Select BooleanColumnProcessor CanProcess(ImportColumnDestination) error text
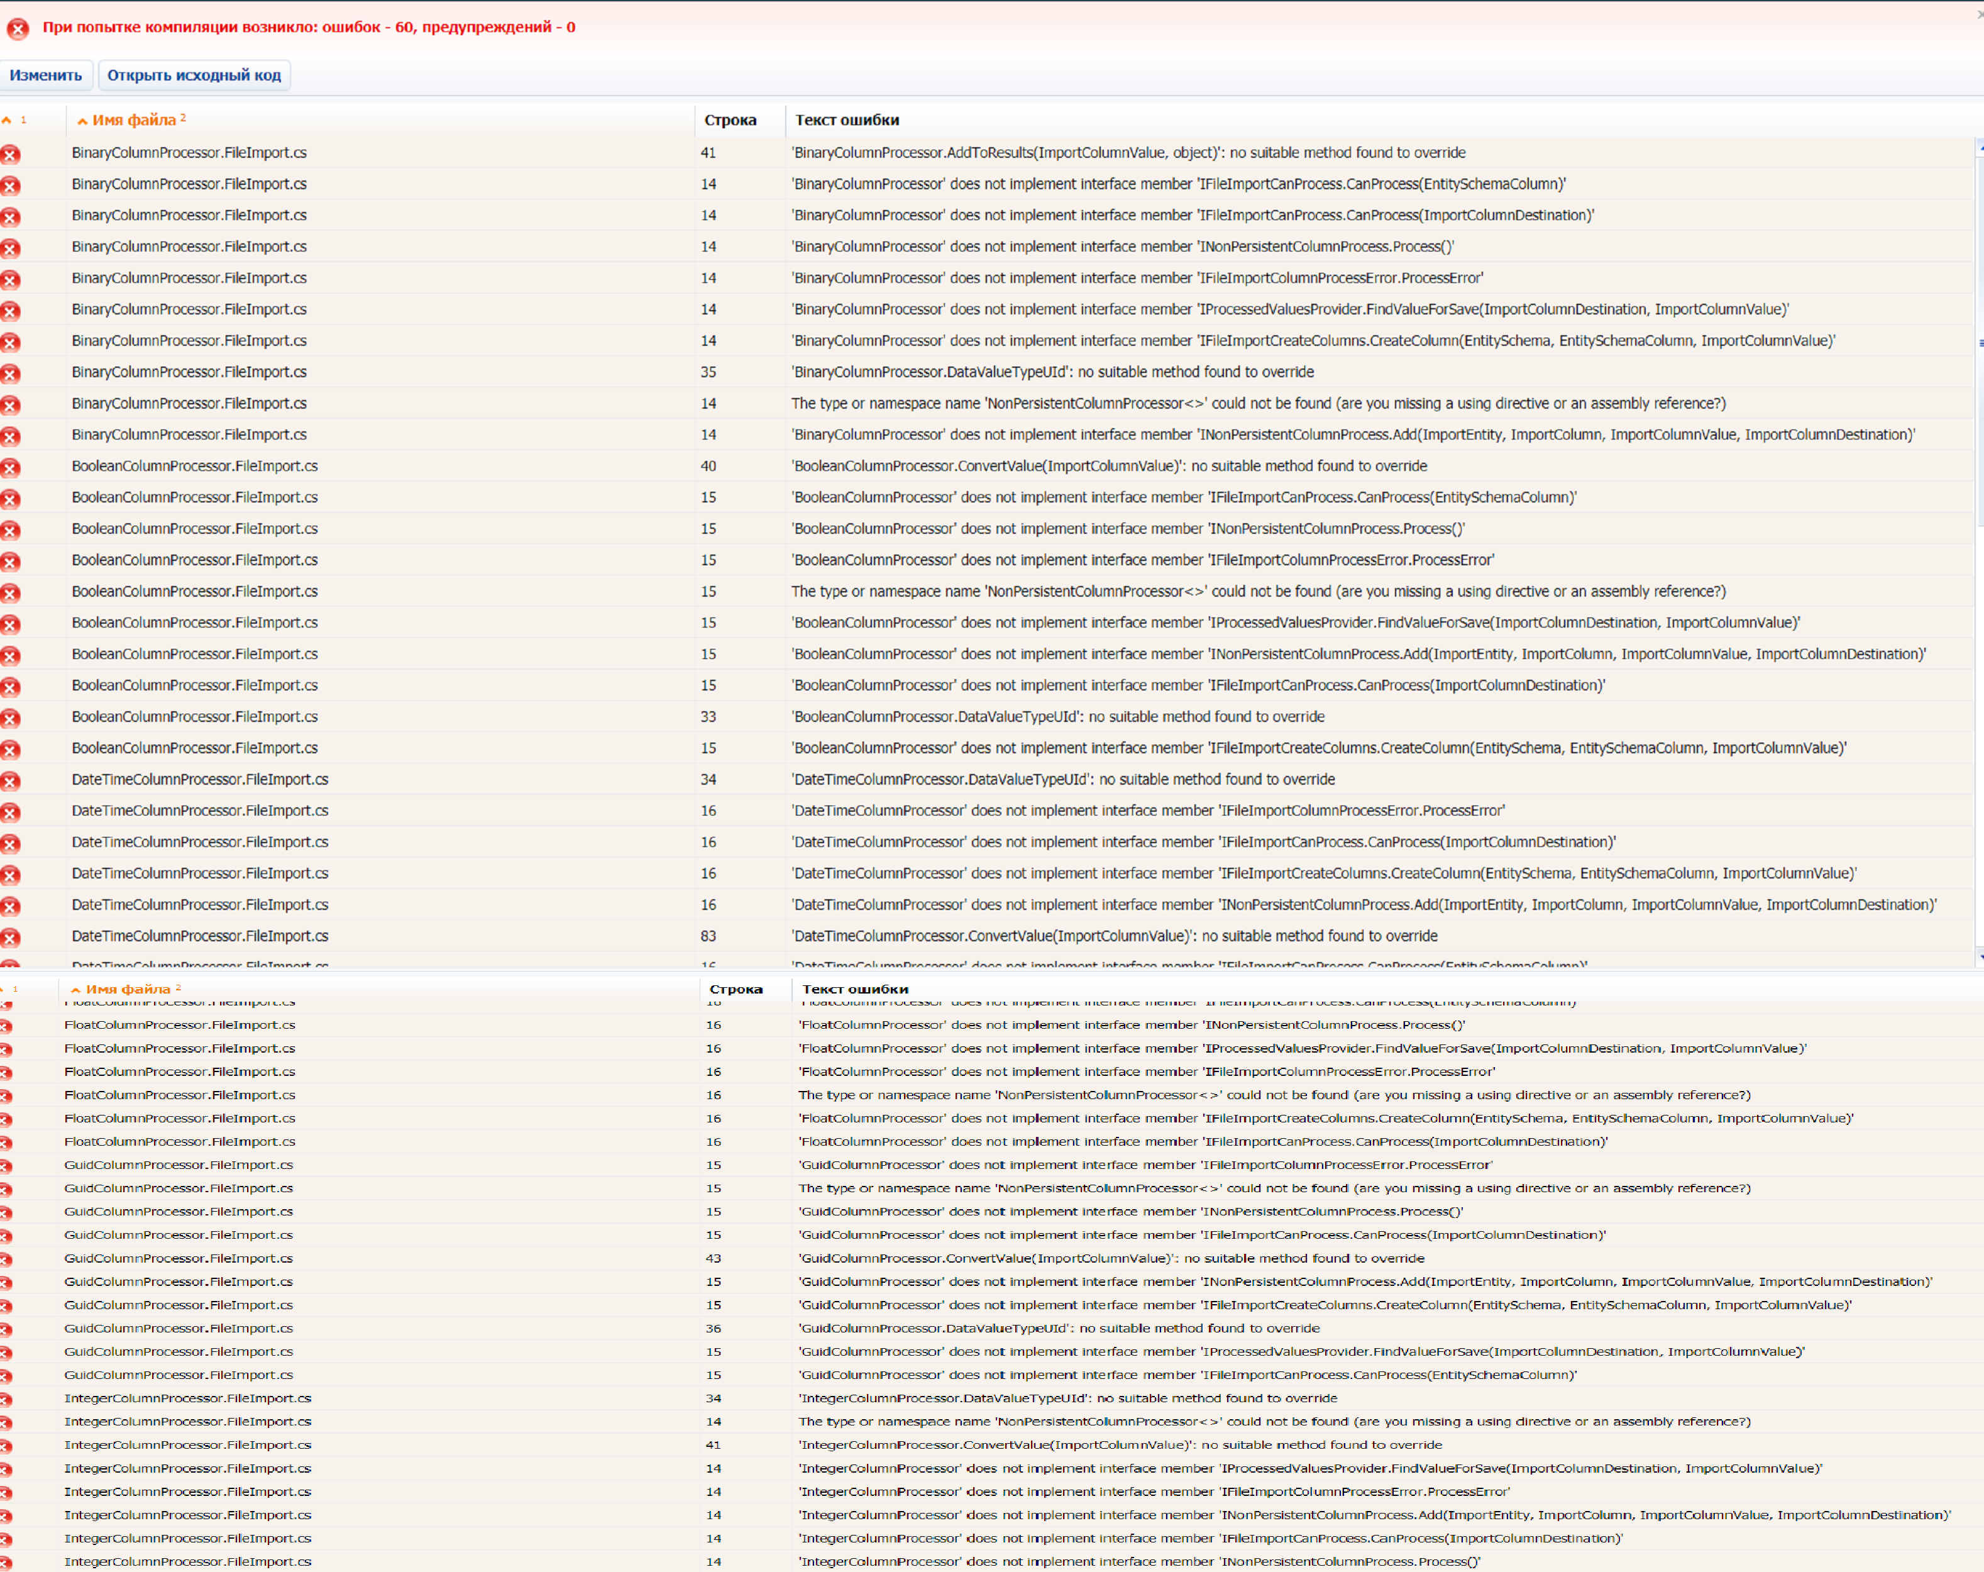The height and width of the screenshot is (1572, 1984). 1198,685
